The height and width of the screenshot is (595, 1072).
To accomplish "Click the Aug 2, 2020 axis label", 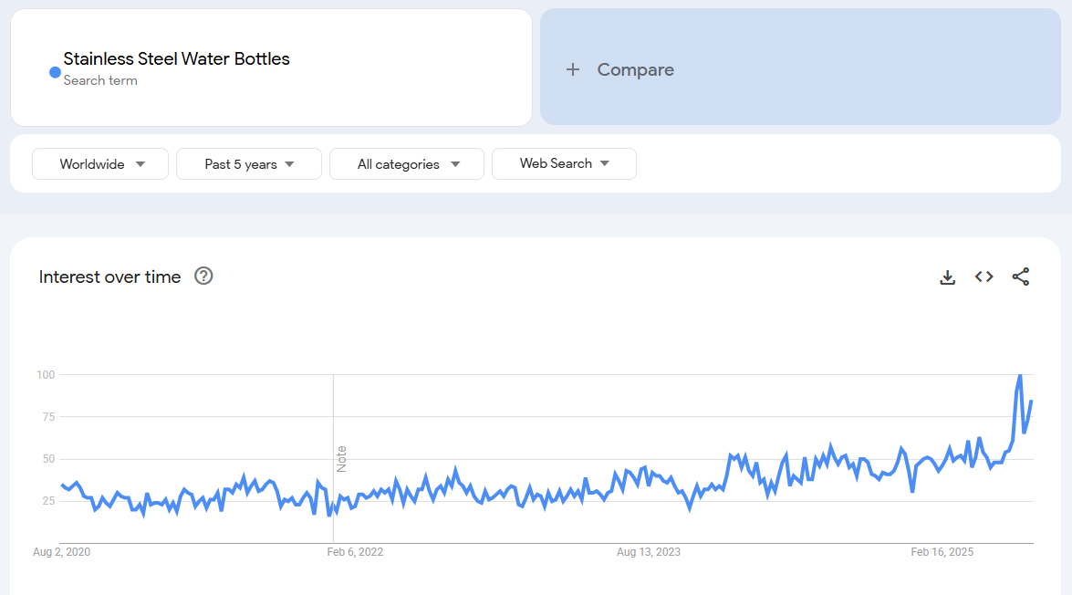I will 61,552.
